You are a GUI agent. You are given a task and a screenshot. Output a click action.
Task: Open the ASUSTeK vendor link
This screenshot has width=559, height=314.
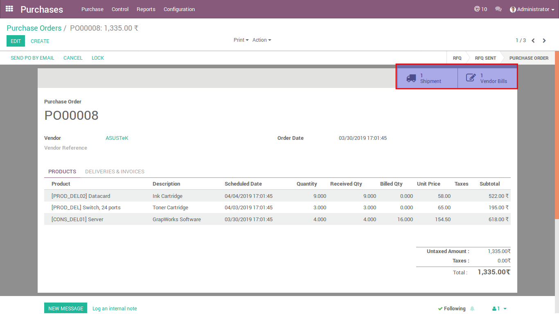pyautogui.click(x=117, y=138)
